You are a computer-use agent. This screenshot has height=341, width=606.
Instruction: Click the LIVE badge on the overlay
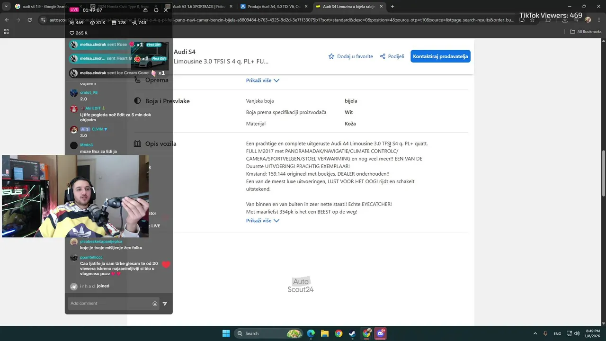coord(74,9)
